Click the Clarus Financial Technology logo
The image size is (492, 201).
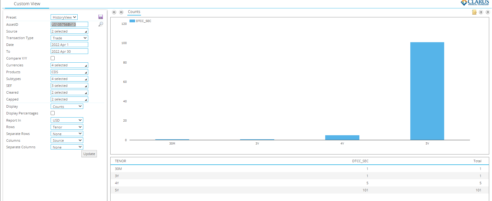pyautogui.click(x=475, y=3)
